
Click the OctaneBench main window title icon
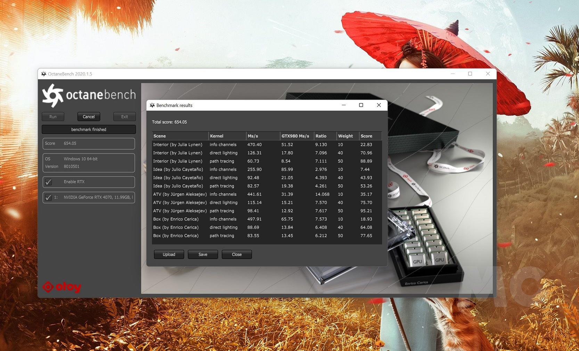pyautogui.click(x=44, y=74)
